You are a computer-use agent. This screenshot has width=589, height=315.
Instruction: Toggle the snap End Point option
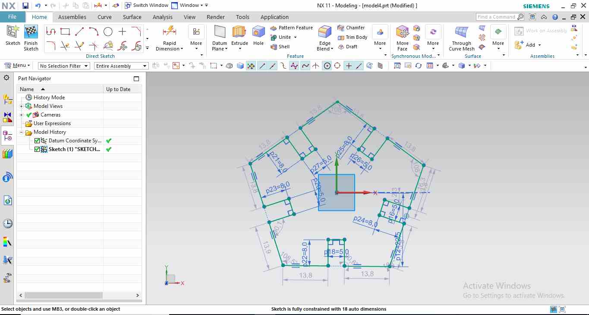tap(262, 66)
